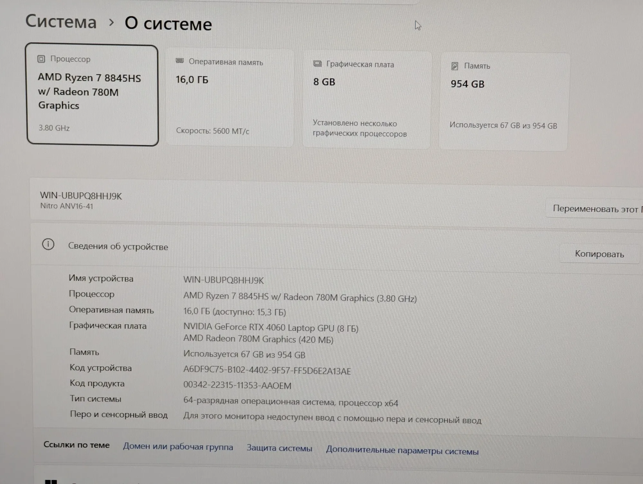This screenshot has width=643, height=484.
Task: Click the Тип системы label
Action: (x=95, y=399)
